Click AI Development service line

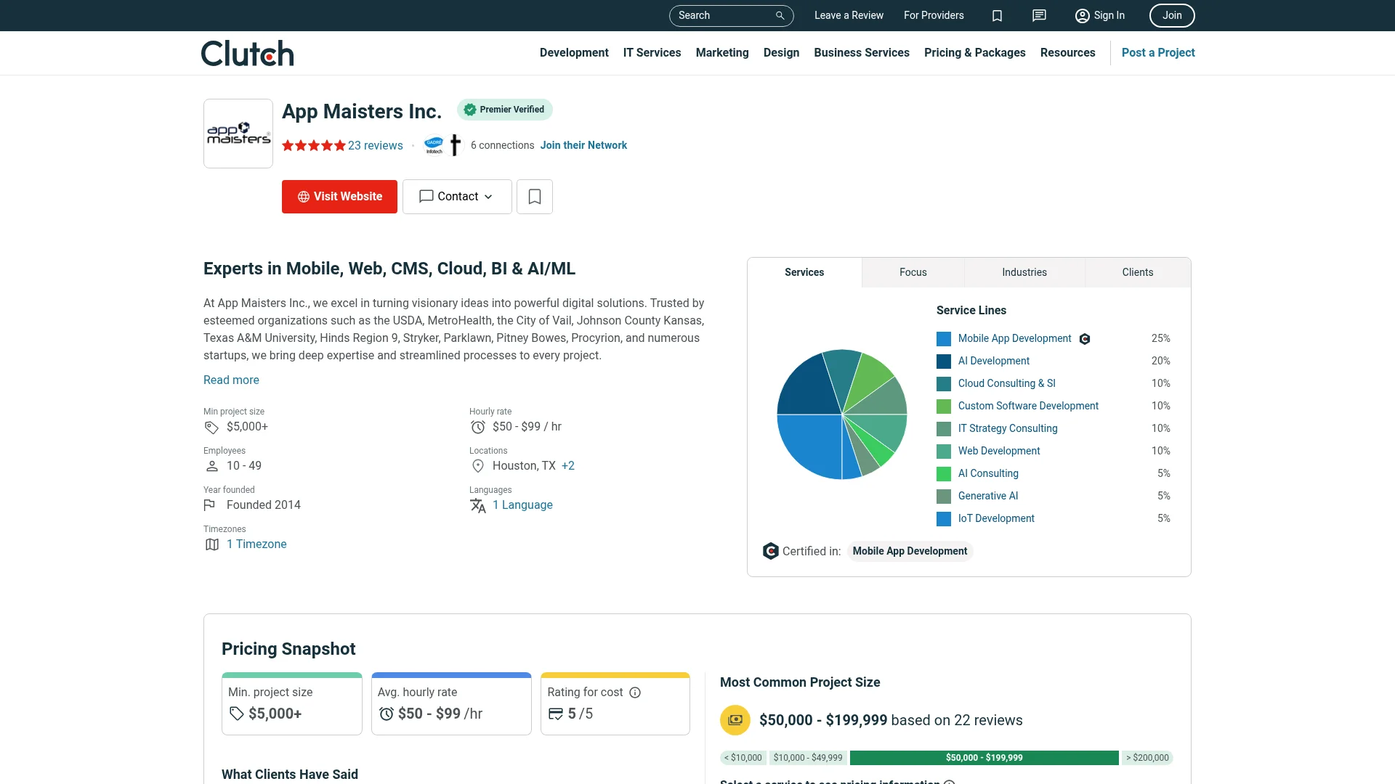993,362
